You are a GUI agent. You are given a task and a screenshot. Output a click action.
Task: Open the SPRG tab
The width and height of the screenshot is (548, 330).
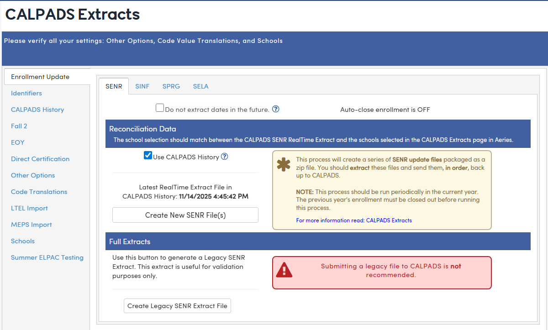pos(171,86)
